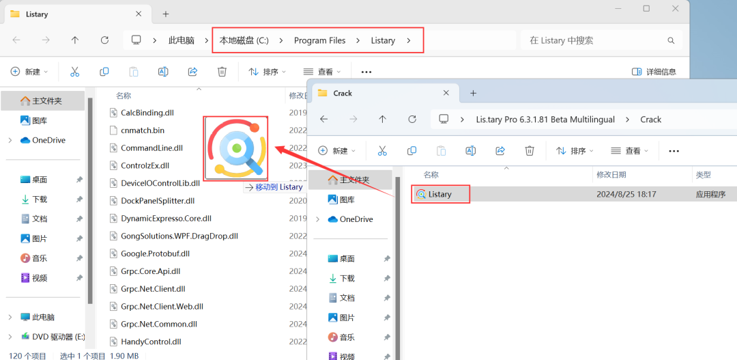Open more options (...) in Listary window toolbar
Screen dimensions: 737x360
coord(366,72)
